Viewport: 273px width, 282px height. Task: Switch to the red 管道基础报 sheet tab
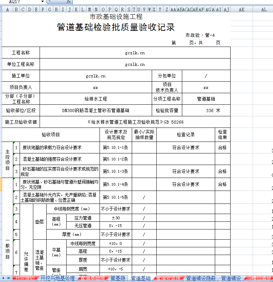pos(93,278)
